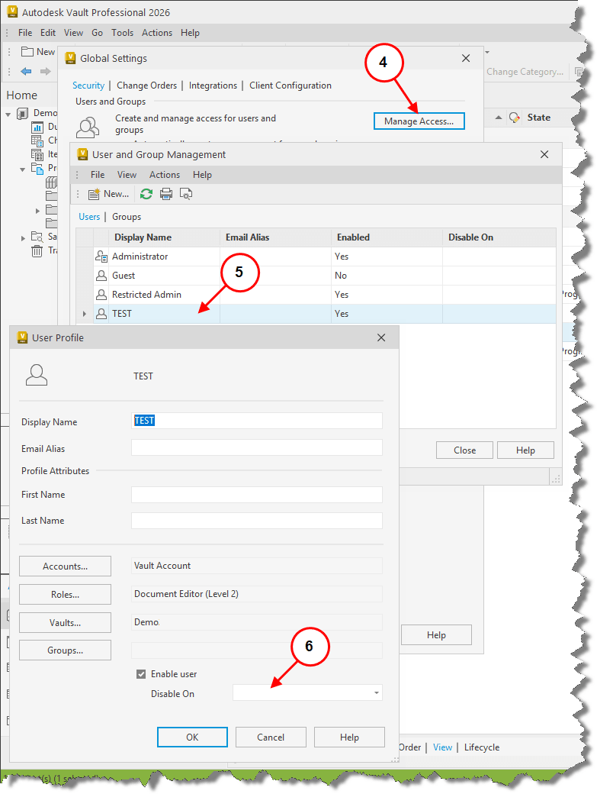Click the Guest user icon in the list
The height and width of the screenshot is (794, 597).
tap(101, 276)
